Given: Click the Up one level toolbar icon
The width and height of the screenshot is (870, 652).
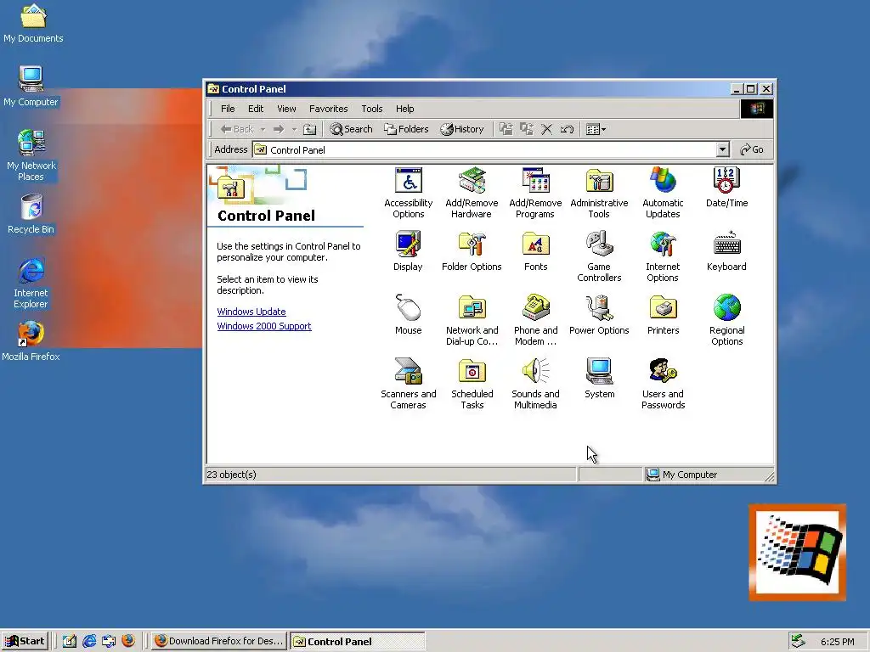Looking at the screenshot, I should pos(309,129).
